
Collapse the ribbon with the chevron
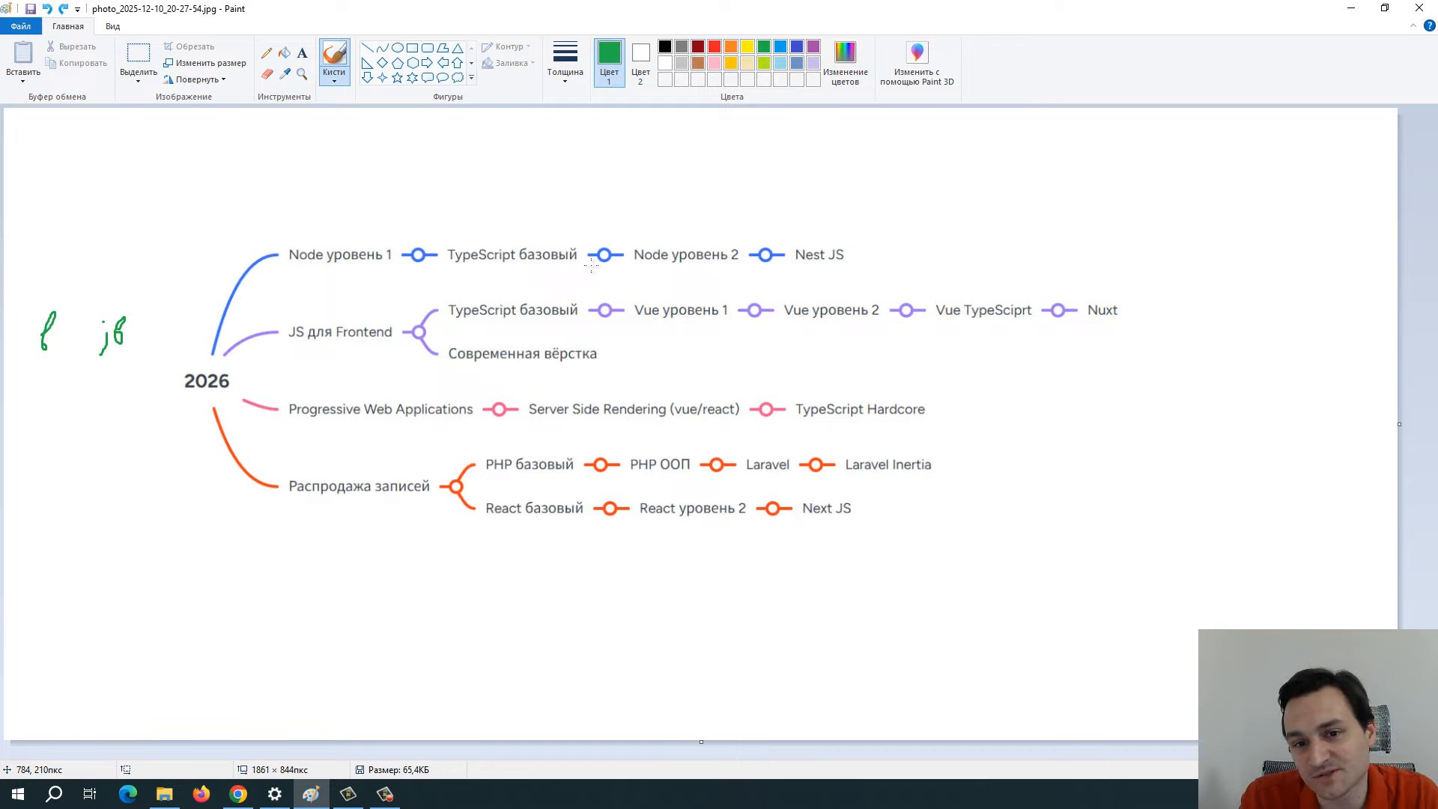point(1413,25)
